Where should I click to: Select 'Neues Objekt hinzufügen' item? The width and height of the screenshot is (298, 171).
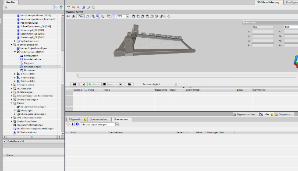coord(34,48)
